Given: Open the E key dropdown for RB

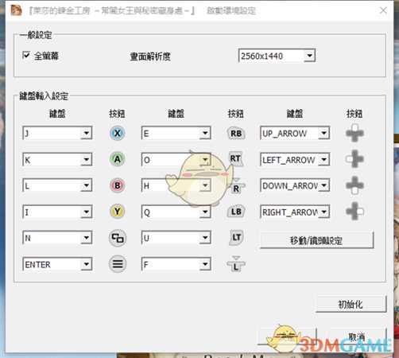Looking at the screenshot, I should (x=176, y=133).
